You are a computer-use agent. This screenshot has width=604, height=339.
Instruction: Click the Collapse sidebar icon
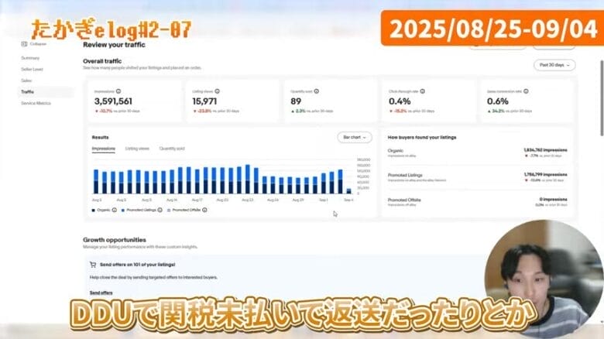click(25, 44)
